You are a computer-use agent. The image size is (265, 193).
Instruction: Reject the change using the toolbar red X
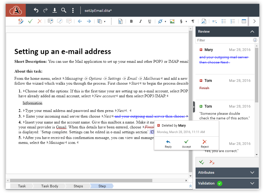[x=40, y=21]
